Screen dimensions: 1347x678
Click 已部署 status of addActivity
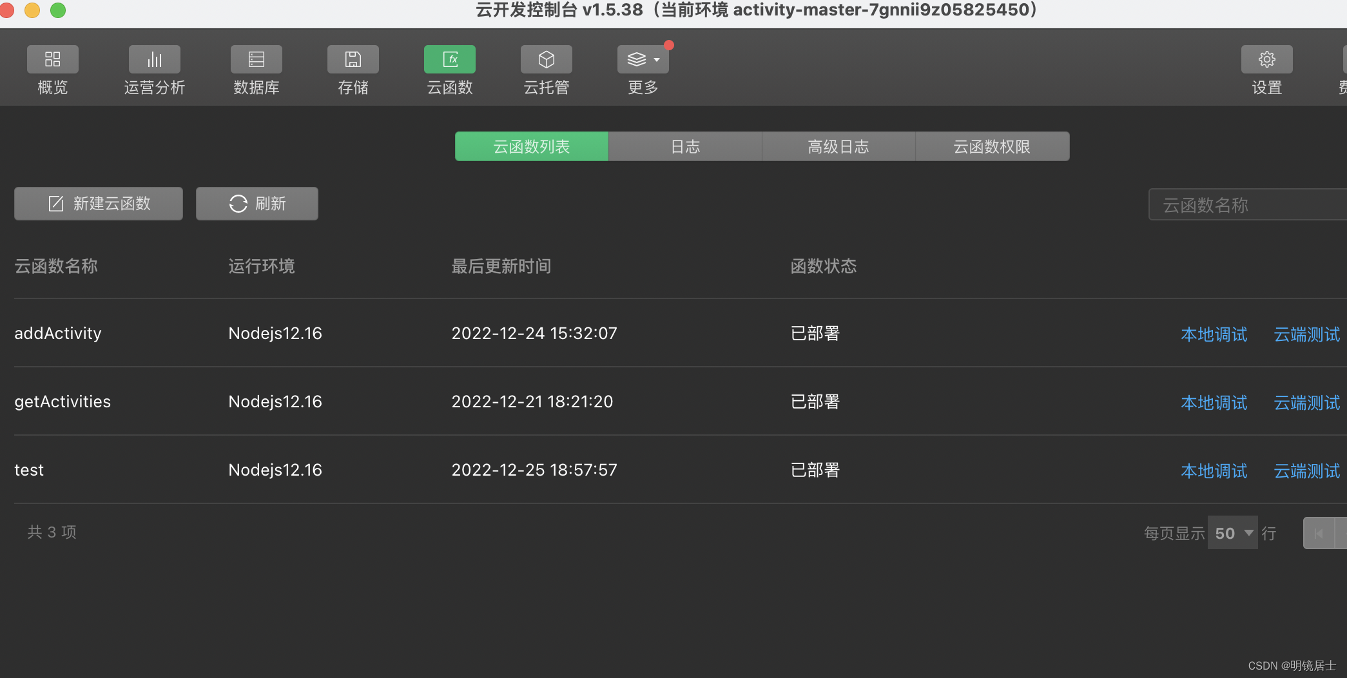click(x=815, y=333)
